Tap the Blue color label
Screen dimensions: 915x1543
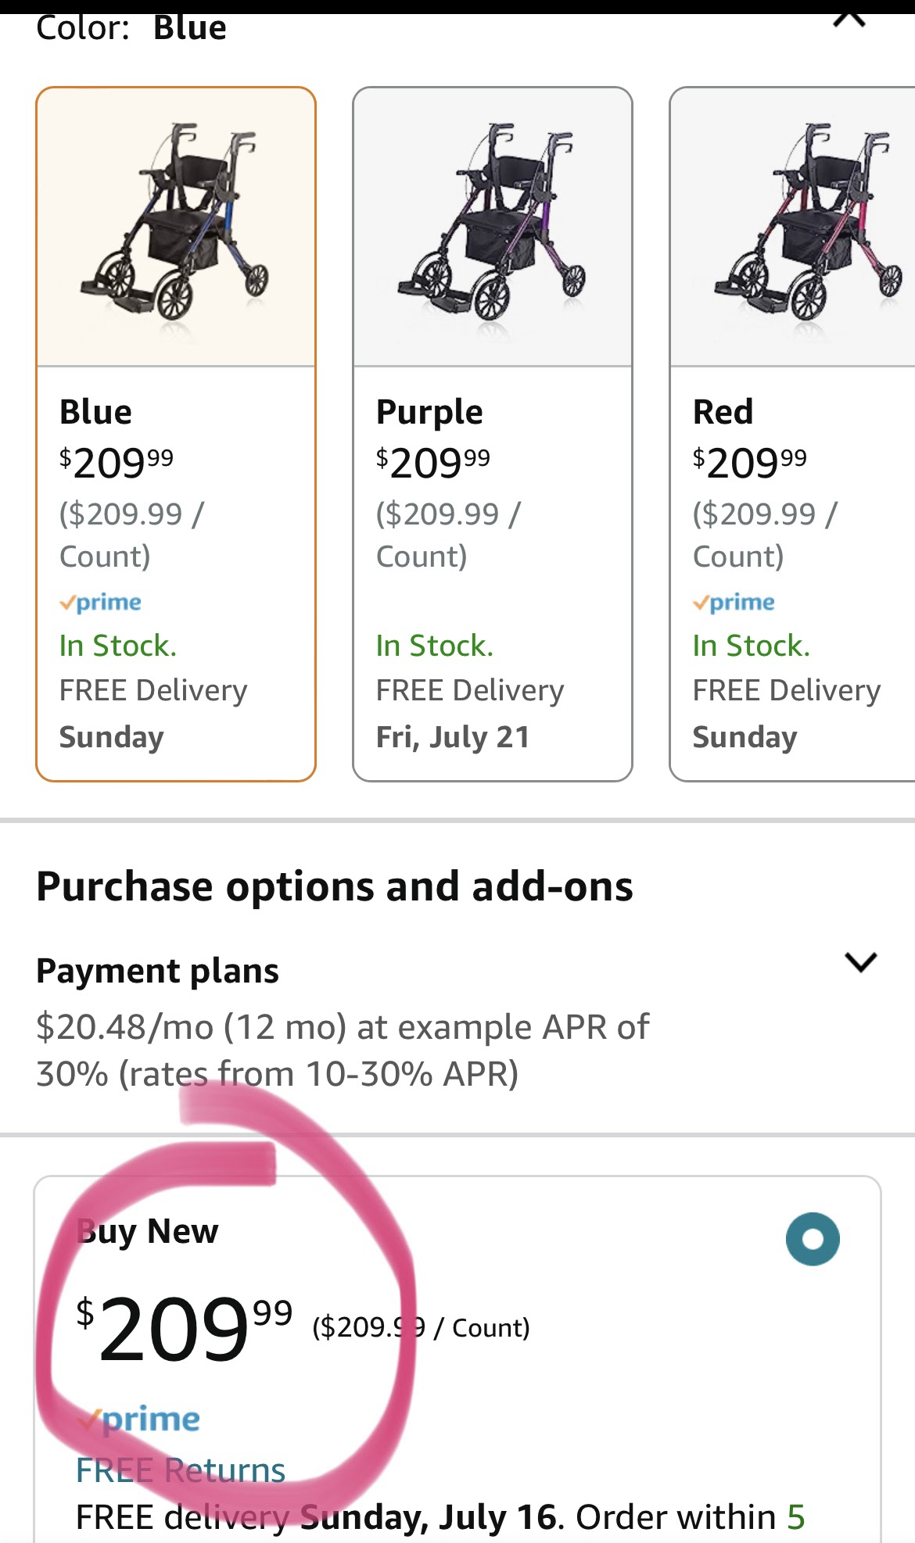[x=95, y=412]
